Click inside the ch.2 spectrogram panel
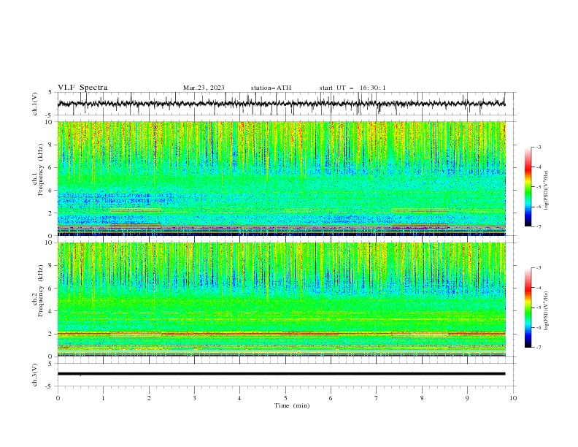This screenshot has width=578, height=447. 281,299
